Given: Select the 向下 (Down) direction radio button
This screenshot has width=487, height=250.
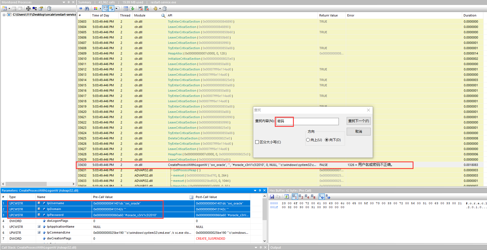Looking at the screenshot, I should click(x=327, y=140).
